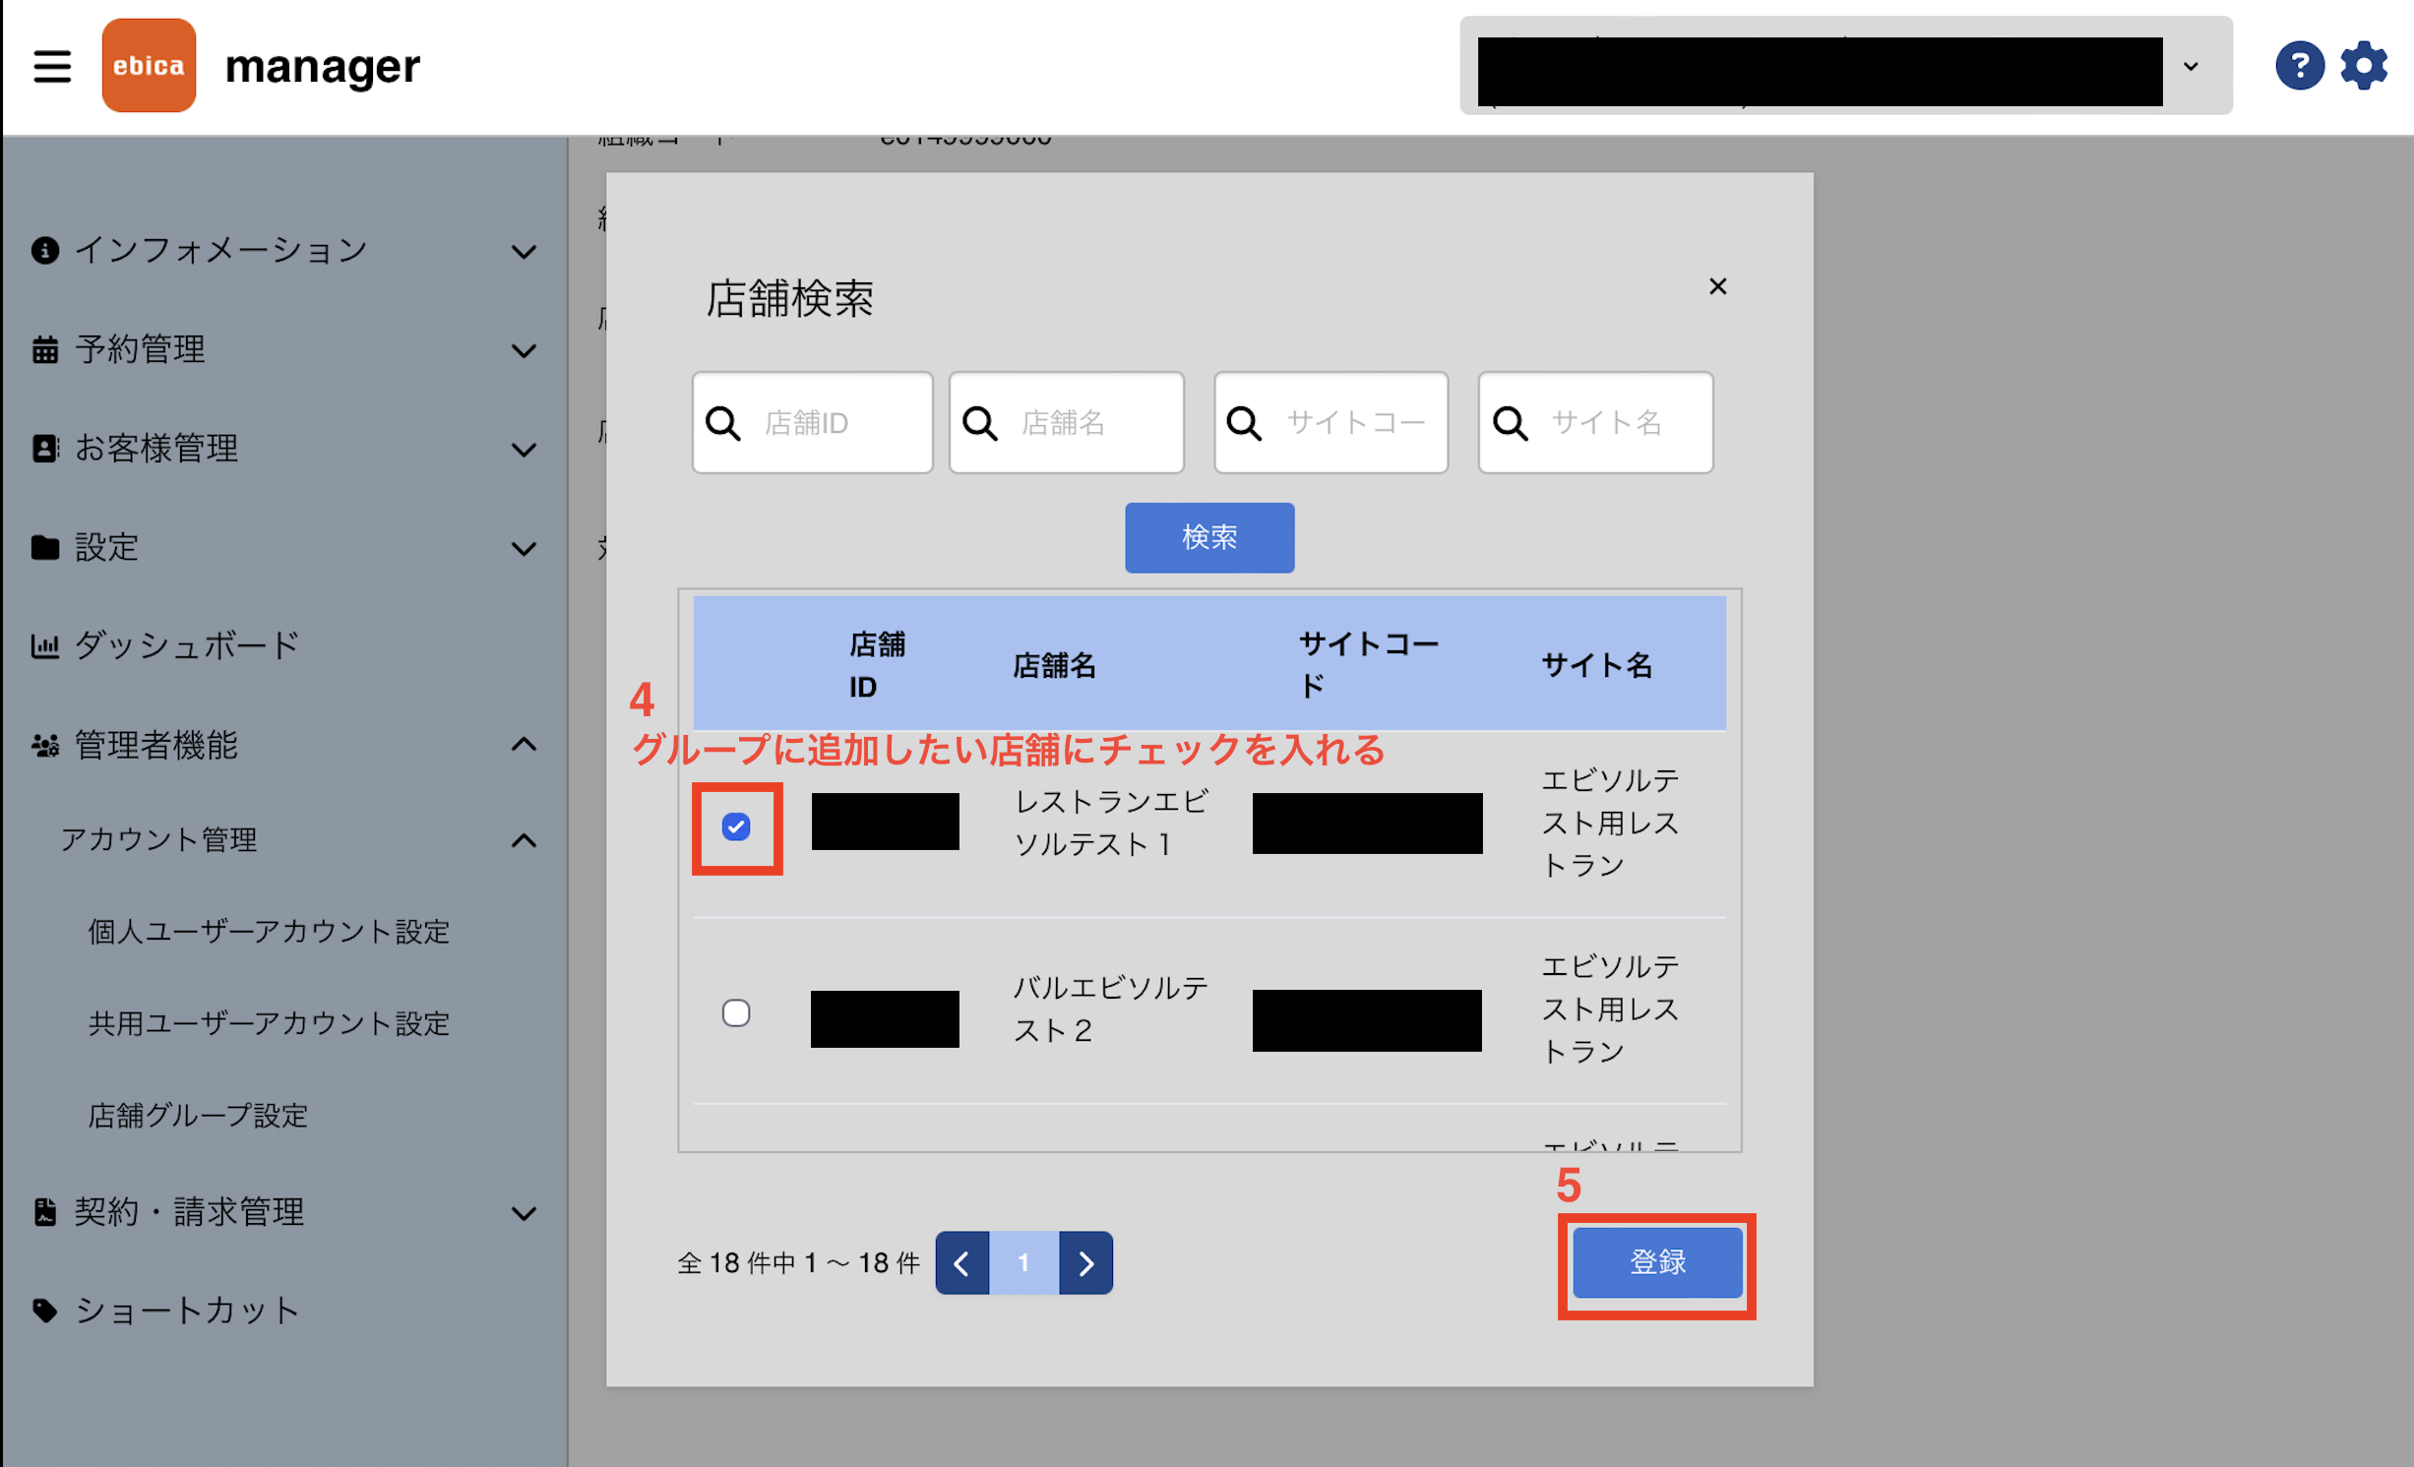2414x1467 pixels.
Task: Focus the サイト名 search input
Action: (1595, 423)
